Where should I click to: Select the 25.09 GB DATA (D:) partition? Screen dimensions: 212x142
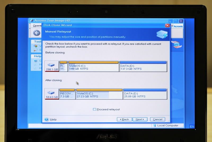pos(145,94)
